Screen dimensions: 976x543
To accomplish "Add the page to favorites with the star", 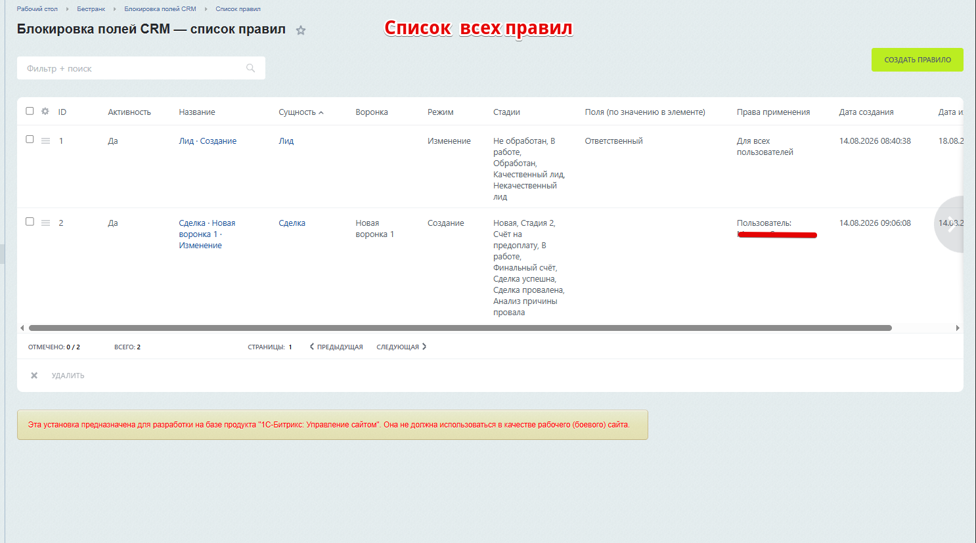I will (301, 30).
